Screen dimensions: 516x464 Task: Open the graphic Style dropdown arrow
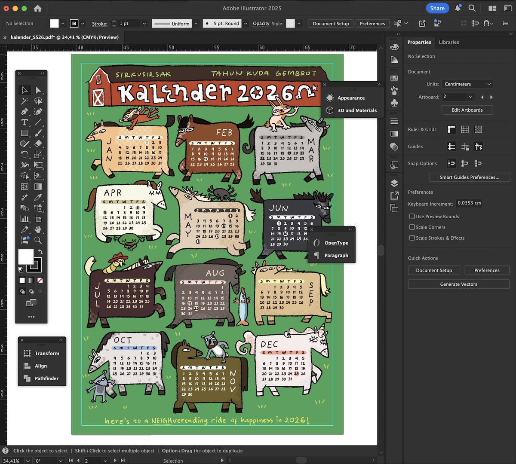click(x=299, y=24)
